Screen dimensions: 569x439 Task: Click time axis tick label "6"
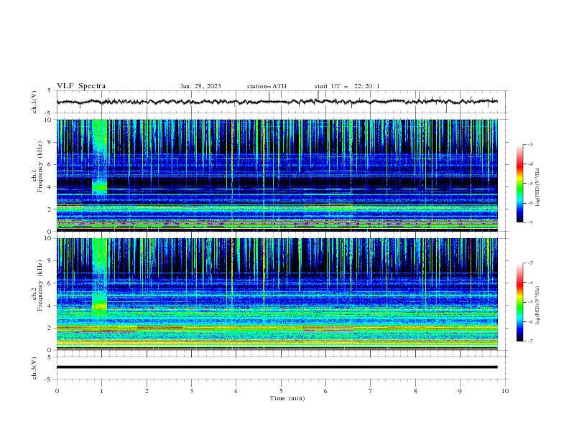pos(326,391)
